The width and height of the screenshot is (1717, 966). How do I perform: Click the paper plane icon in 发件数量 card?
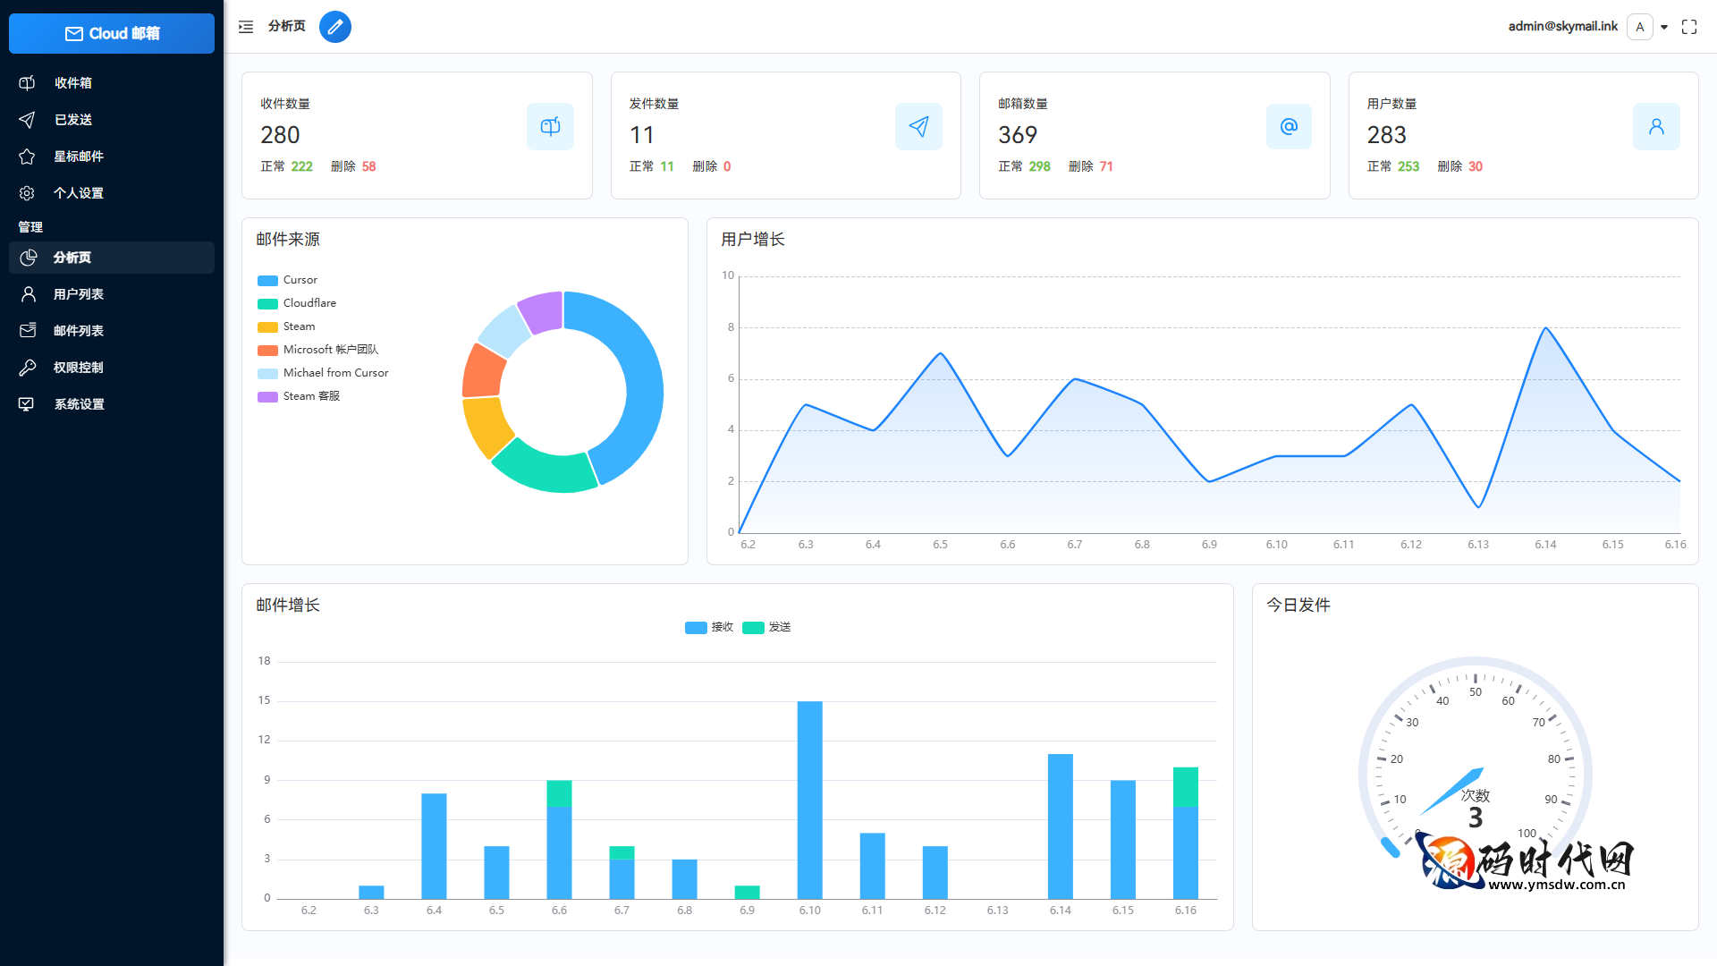(918, 127)
